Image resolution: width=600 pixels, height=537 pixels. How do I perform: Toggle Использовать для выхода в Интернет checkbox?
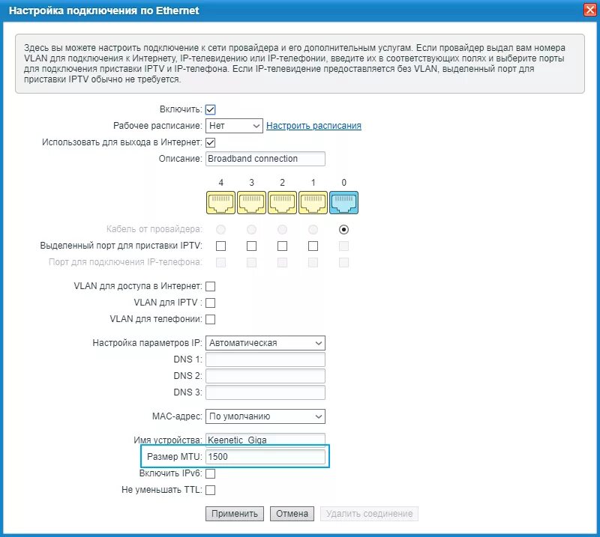(211, 142)
